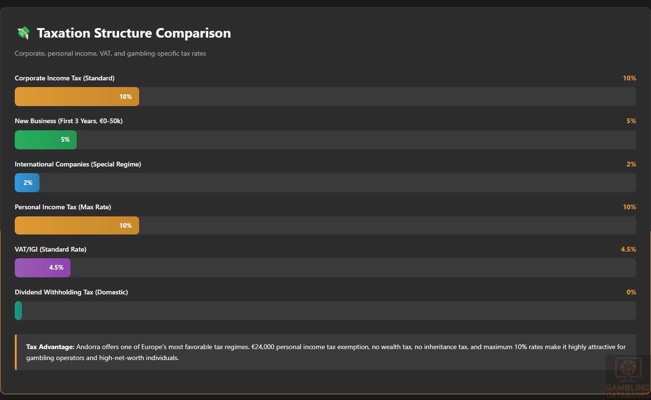Image resolution: width=651 pixels, height=400 pixels.
Task: Select the New Business (First 3 Years) label
Action: point(69,121)
